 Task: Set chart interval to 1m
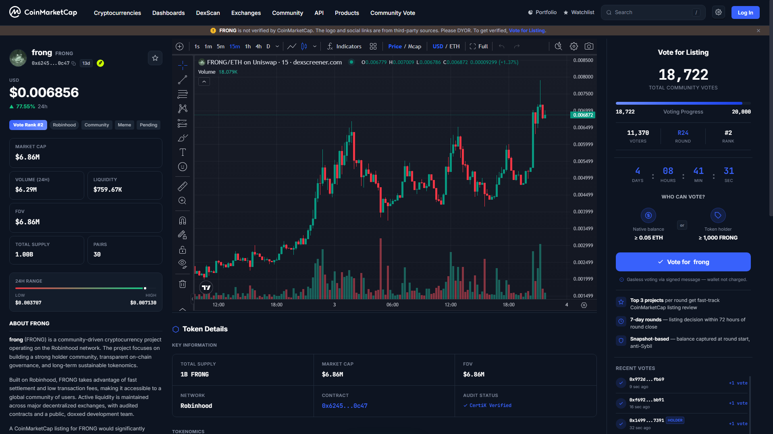click(x=208, y=46)
